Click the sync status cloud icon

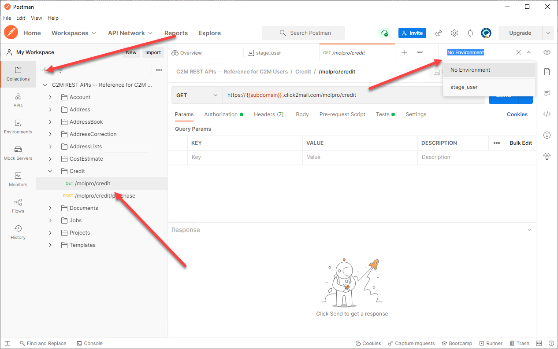[384, 33]
